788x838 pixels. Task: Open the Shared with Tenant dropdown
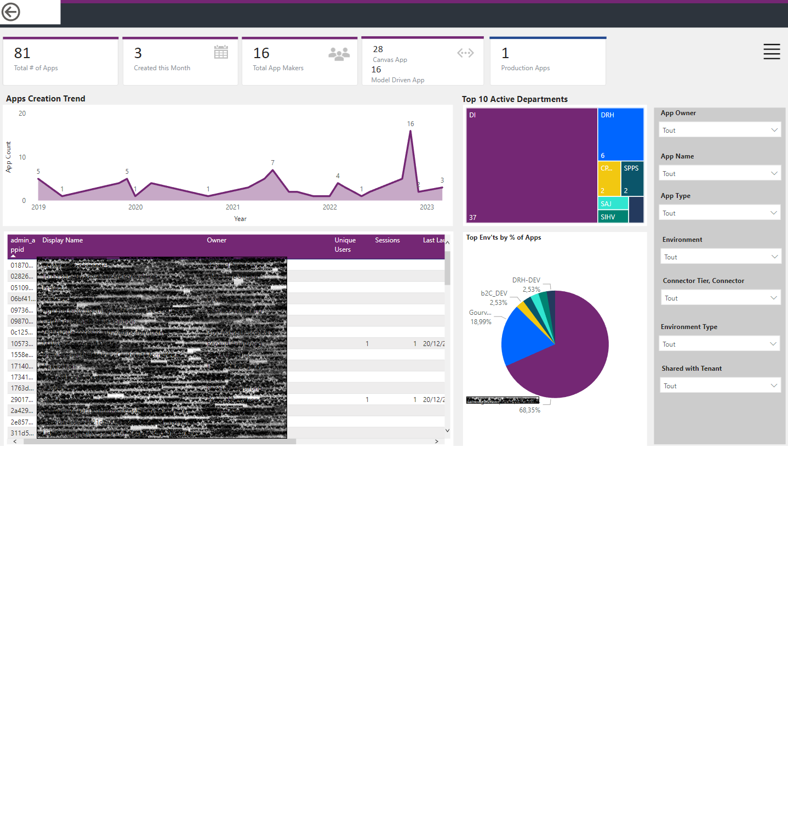pos(720,386)
